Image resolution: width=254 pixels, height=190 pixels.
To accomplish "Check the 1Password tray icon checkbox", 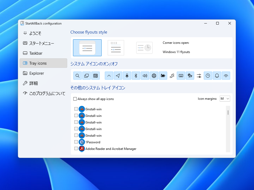I will point(76,142).
